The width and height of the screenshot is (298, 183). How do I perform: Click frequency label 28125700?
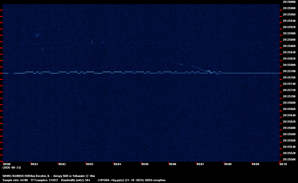pos(289,96)
